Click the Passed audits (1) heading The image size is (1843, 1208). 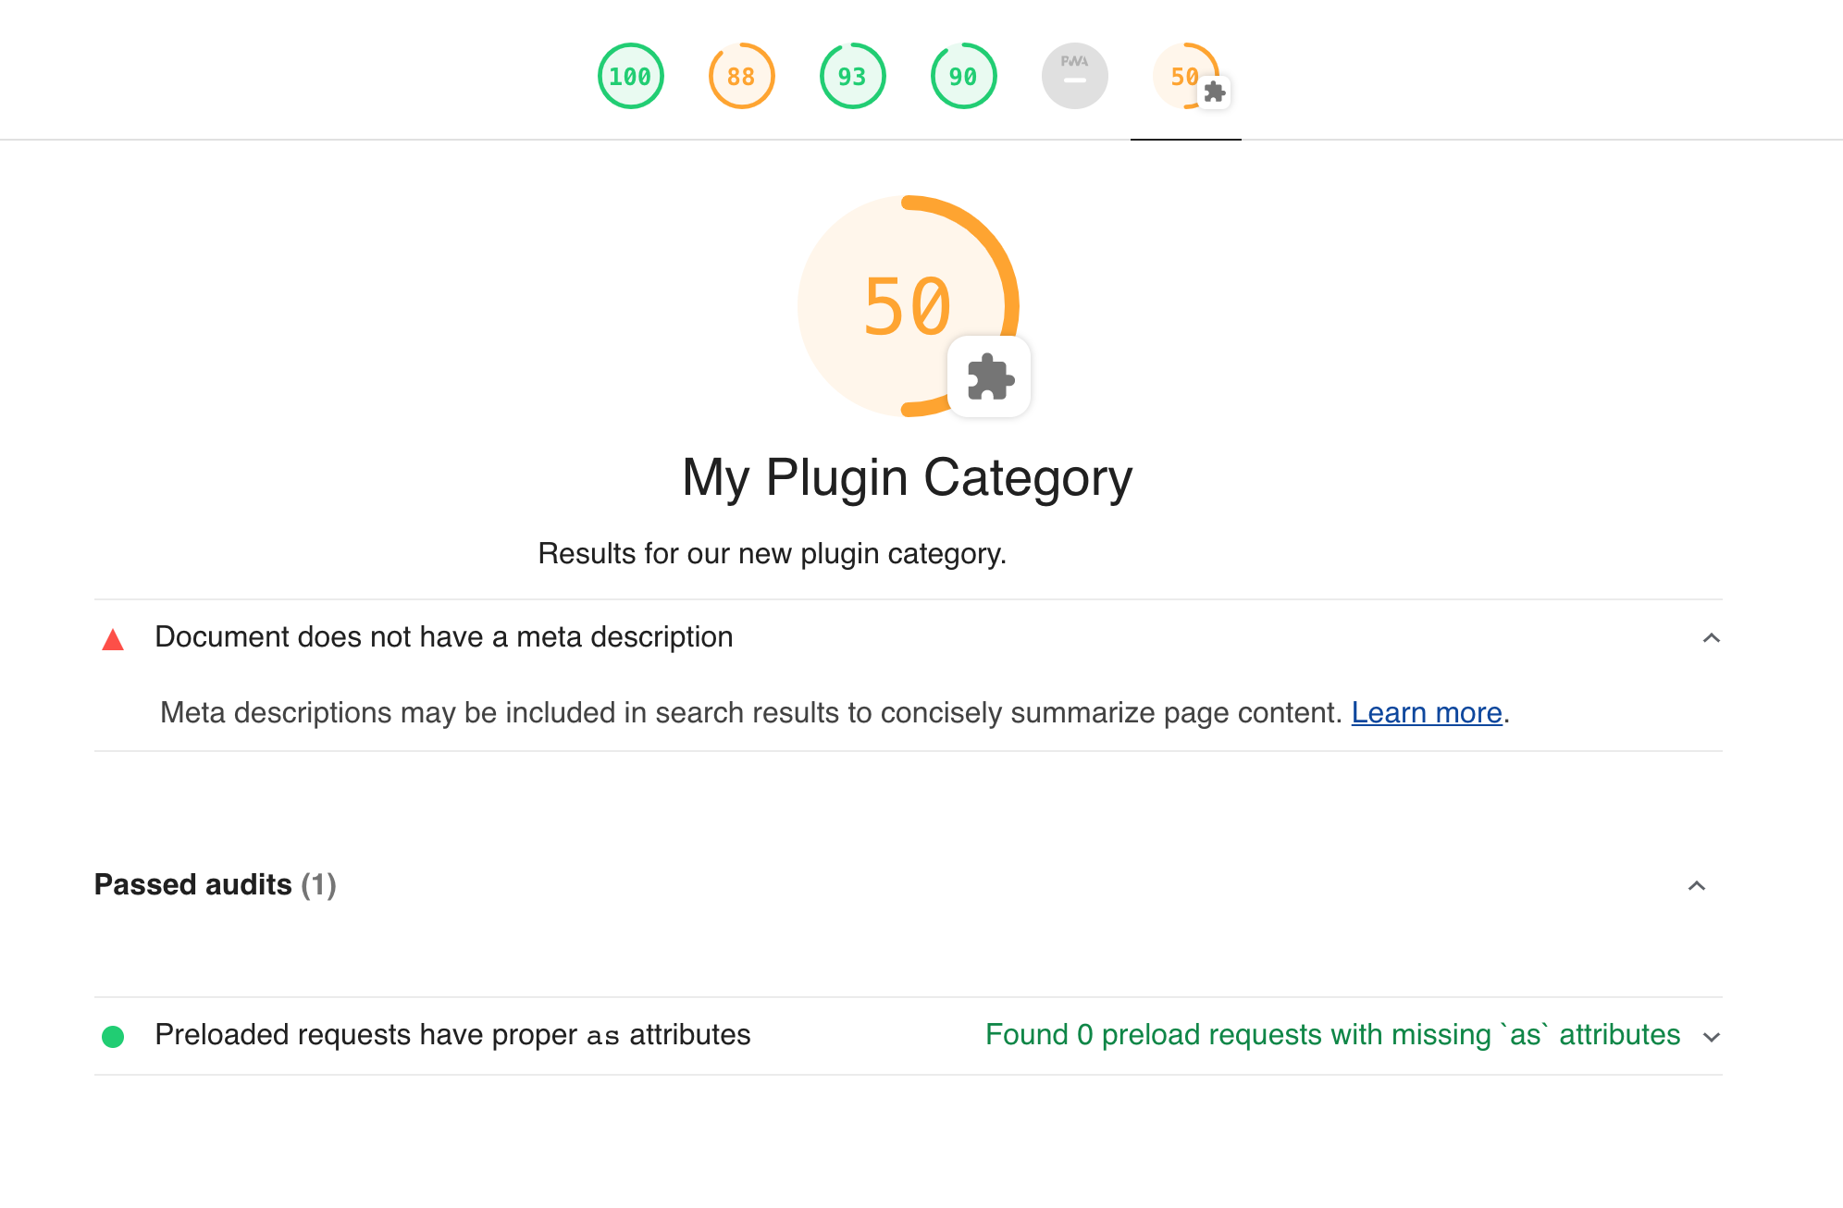[216, 884]
